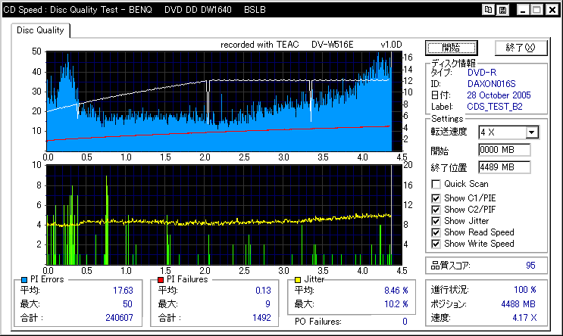563x336 pixels.
Task: Click the 開始 0000 MB input field
Action: (504, 150)
